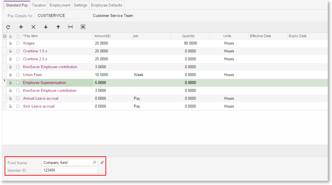Delete the selected pay item row
The width and height of the screenshot is (332, 185).
[x=33, y=27]
